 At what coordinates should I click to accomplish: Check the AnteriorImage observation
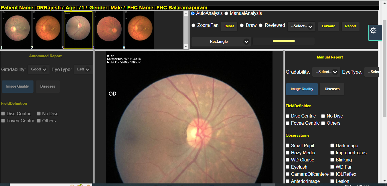click(x=288, y=181)
